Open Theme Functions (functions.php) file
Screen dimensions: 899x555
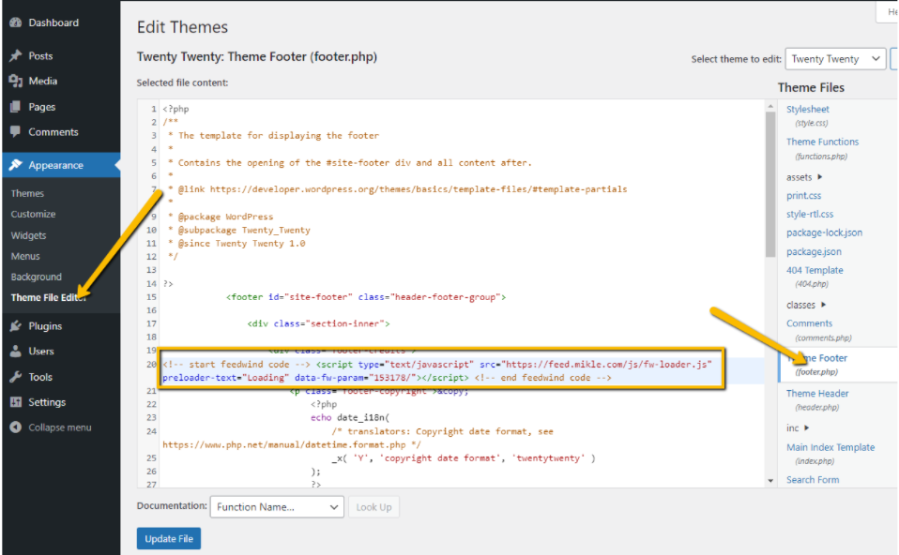(x=822, y=141)
